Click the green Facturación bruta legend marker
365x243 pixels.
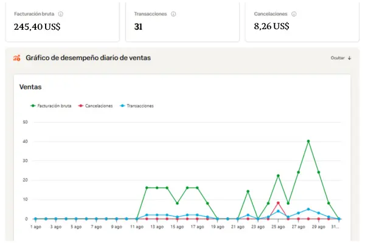coord(33,106)
